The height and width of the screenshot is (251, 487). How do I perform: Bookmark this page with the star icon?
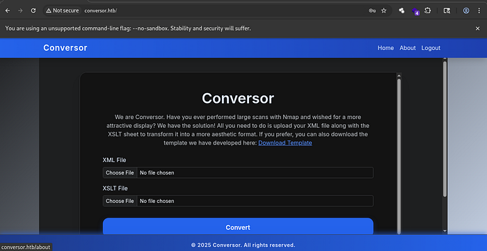(x=384, y=10)
